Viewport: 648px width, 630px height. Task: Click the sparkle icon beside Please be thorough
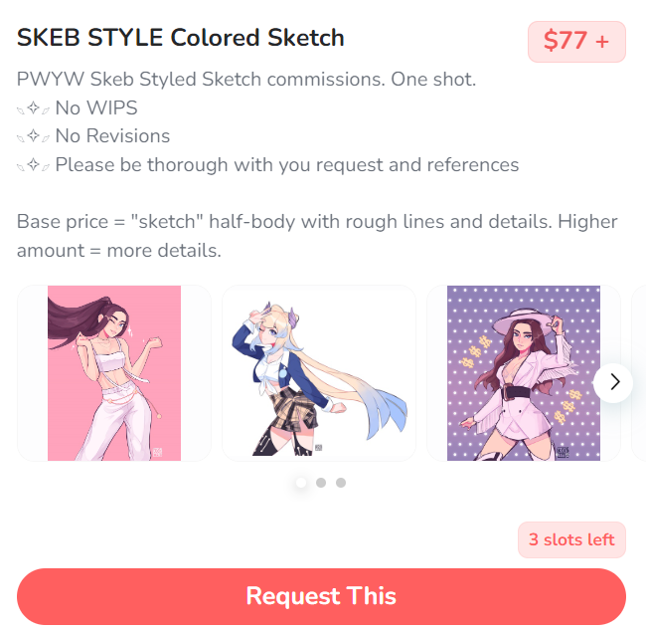pyautogui.click(x=33, y=165)
